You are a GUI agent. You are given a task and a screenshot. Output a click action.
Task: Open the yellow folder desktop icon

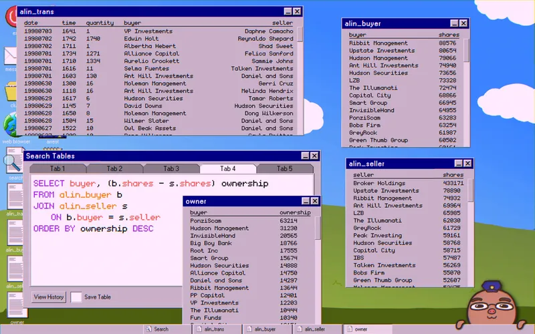point(11,92)
